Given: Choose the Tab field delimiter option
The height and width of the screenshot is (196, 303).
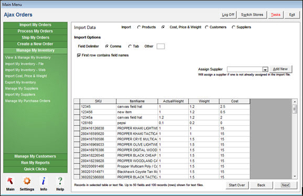Looking at the screenshot, I should [x=130, y=46].
